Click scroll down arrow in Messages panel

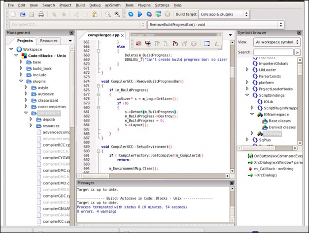click(x=233, y=220)
